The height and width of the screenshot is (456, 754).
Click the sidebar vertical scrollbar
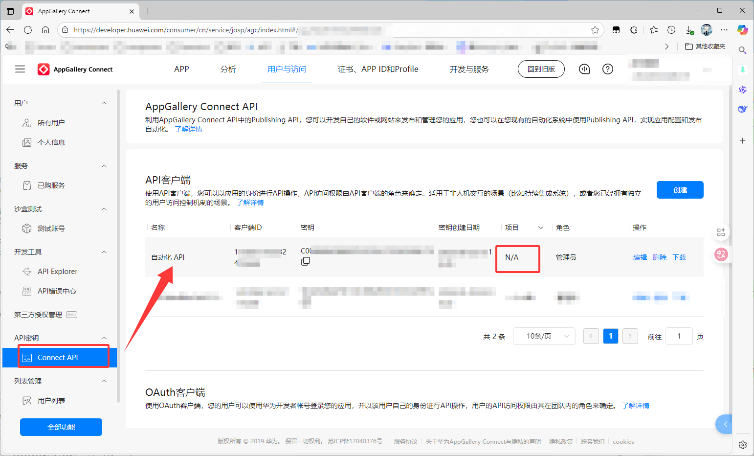coord(118,246)
